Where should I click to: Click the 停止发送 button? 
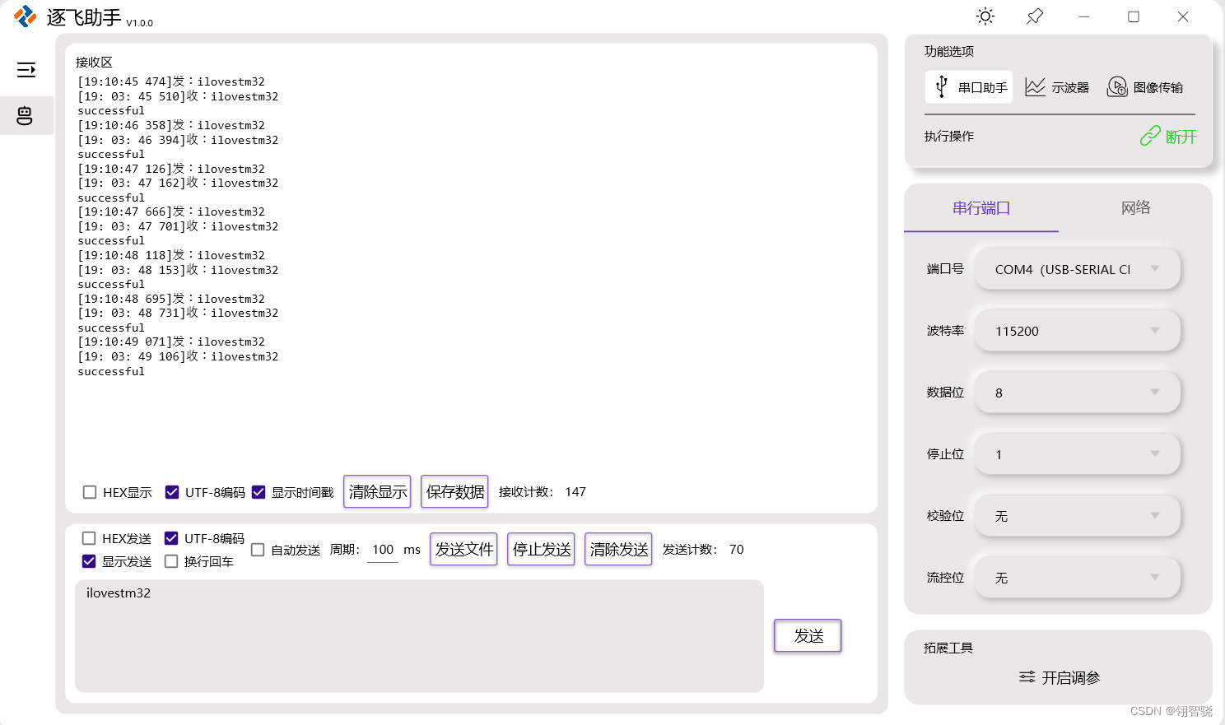[x=541, y=549]
